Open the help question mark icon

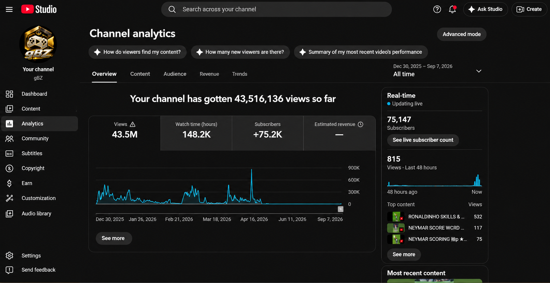(437, 9)
